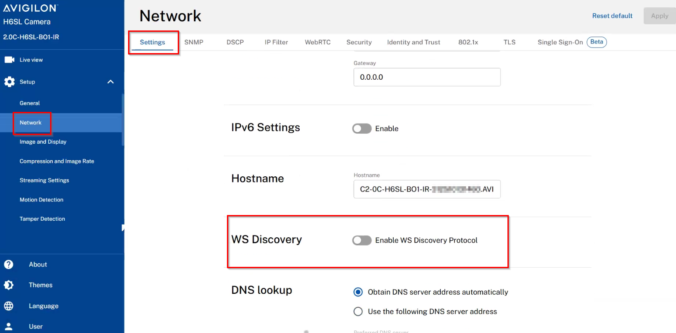Click the Avigilon logo
This screenshot has width=676, height=333.
[30, 8]
